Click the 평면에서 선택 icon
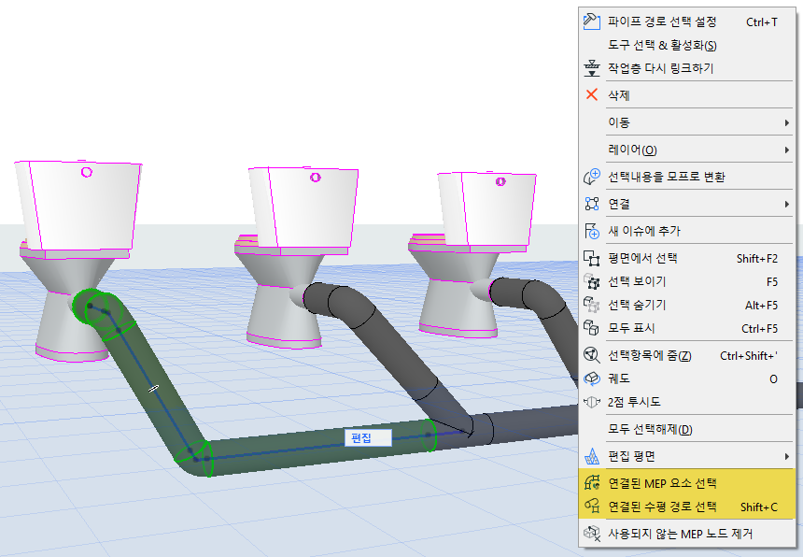 (591, 258)
